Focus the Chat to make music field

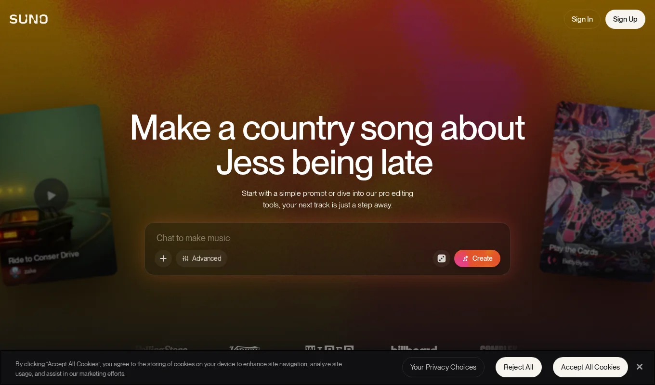(x=327, y=238)
